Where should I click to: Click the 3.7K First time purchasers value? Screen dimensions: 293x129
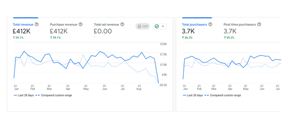tap(230, 31)
